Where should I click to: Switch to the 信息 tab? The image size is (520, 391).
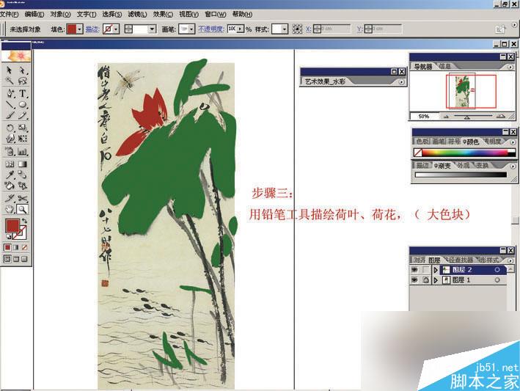(x=445, y=66)
